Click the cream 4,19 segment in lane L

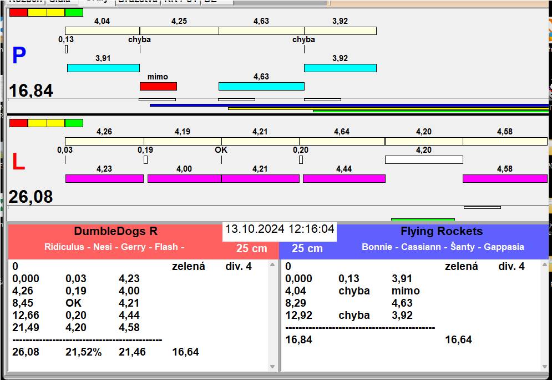183,141
